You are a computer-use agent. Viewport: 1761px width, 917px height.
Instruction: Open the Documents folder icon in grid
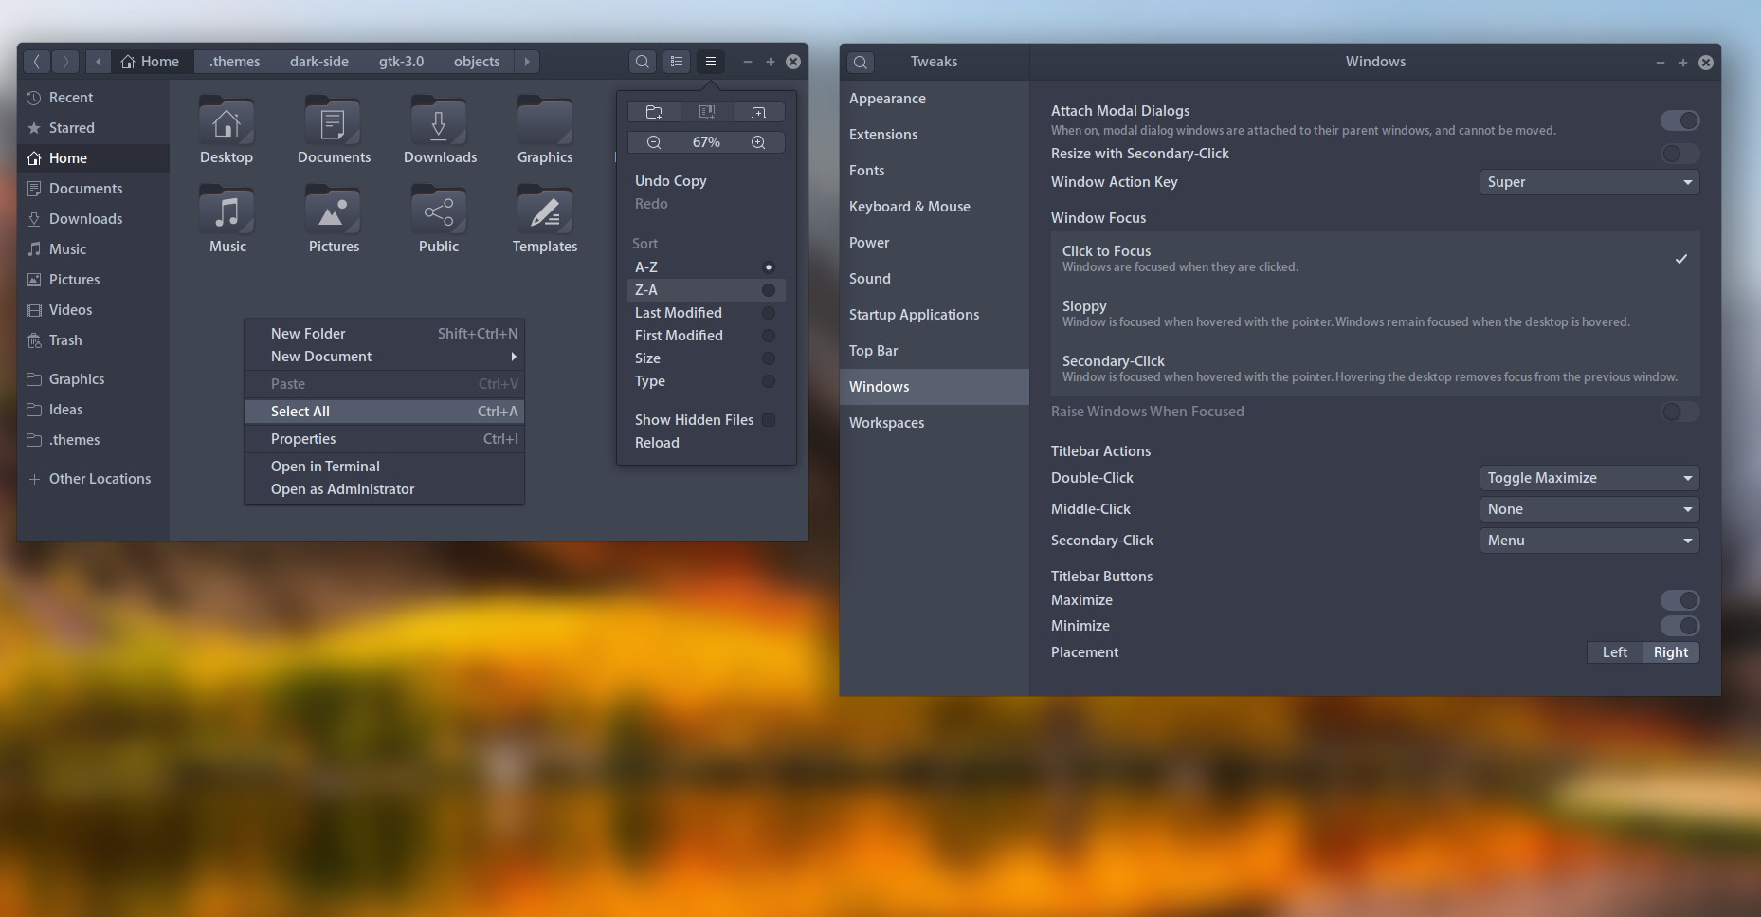click(x=333, y=120)
